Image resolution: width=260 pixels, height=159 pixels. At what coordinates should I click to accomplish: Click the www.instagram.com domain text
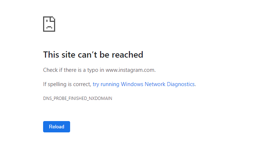pyautogui.click(x=130, y=70)
